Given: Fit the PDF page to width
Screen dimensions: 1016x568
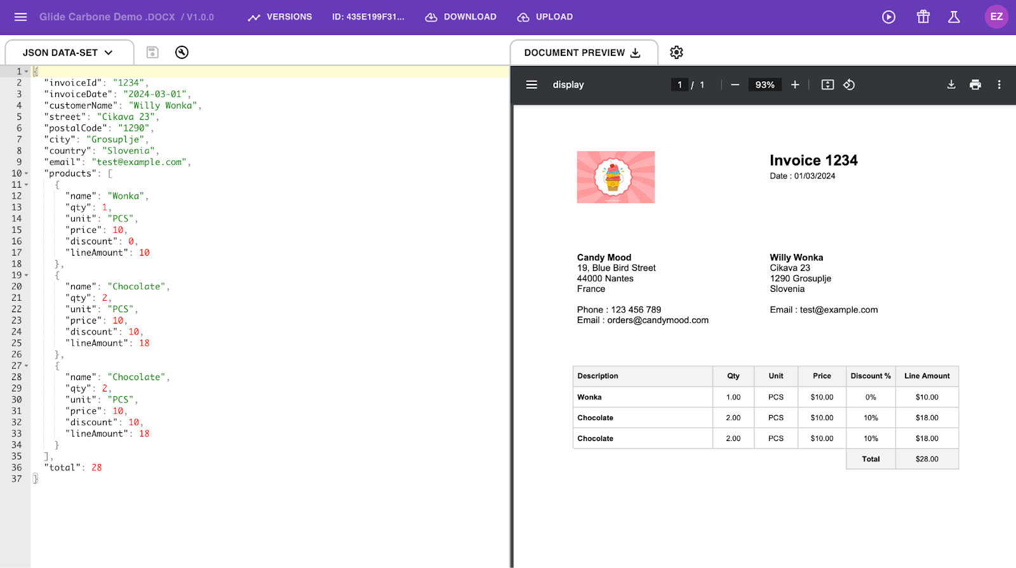Looking at the screenshot, I should (827, 85).
